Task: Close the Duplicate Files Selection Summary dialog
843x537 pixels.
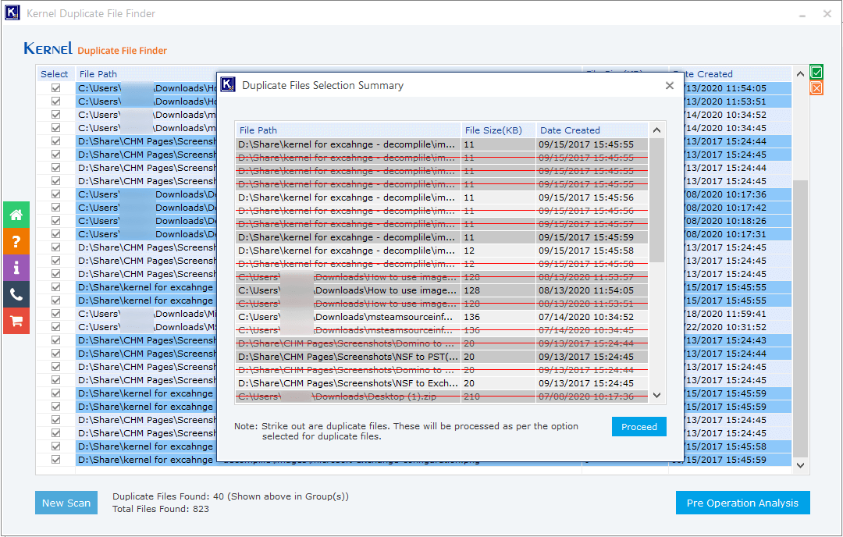Action: [x=670, y=86]
